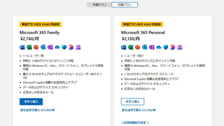Screen dimensions: 224x126
Task: Click the 1 TB のセキュアなクラウド ストレージ bullet
Action: 149,74
